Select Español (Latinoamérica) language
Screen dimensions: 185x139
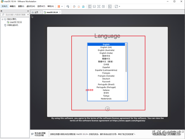pyautogui.click(x=106, y=70)
